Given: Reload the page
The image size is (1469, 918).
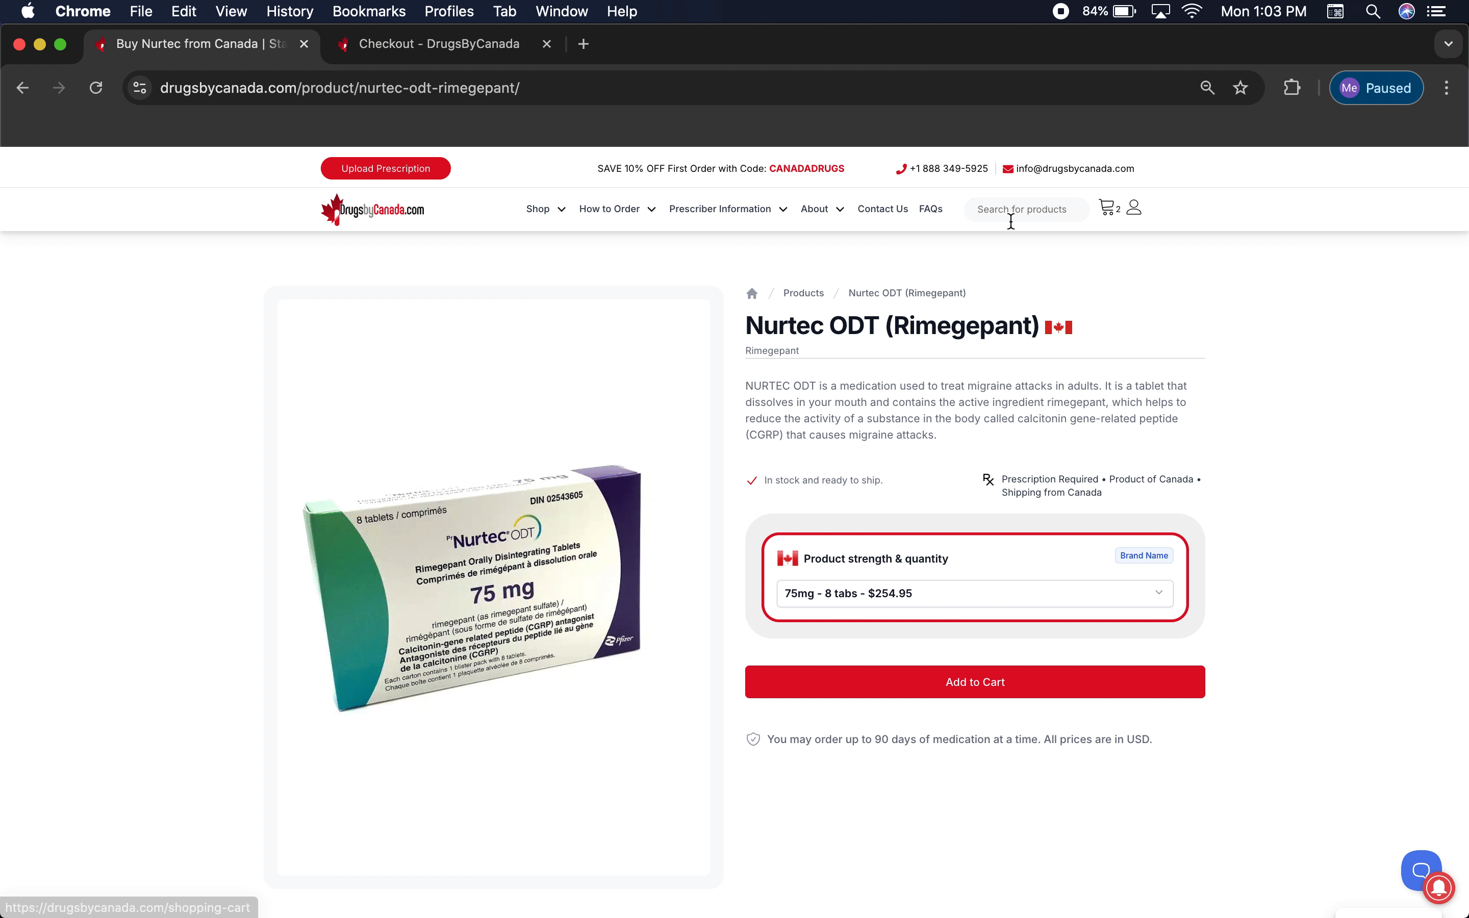Looking at the screenshot, I should pyautogui.click(x=96, y=88).
